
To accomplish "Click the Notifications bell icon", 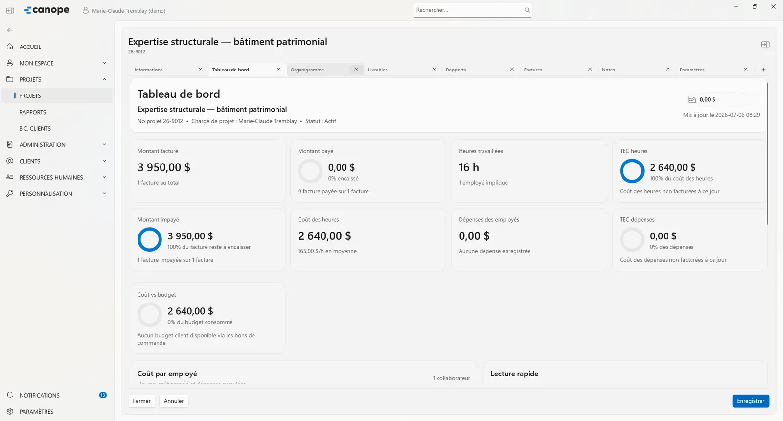I will point(10,395).
